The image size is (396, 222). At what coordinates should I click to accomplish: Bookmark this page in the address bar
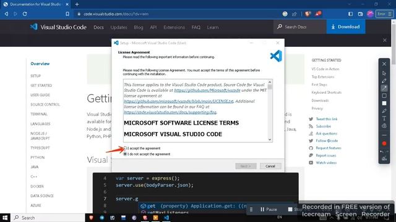[67, 14]
